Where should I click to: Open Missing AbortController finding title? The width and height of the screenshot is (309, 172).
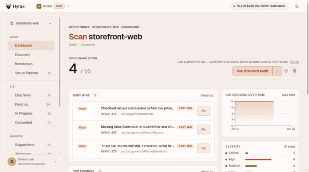pos(138,127)
